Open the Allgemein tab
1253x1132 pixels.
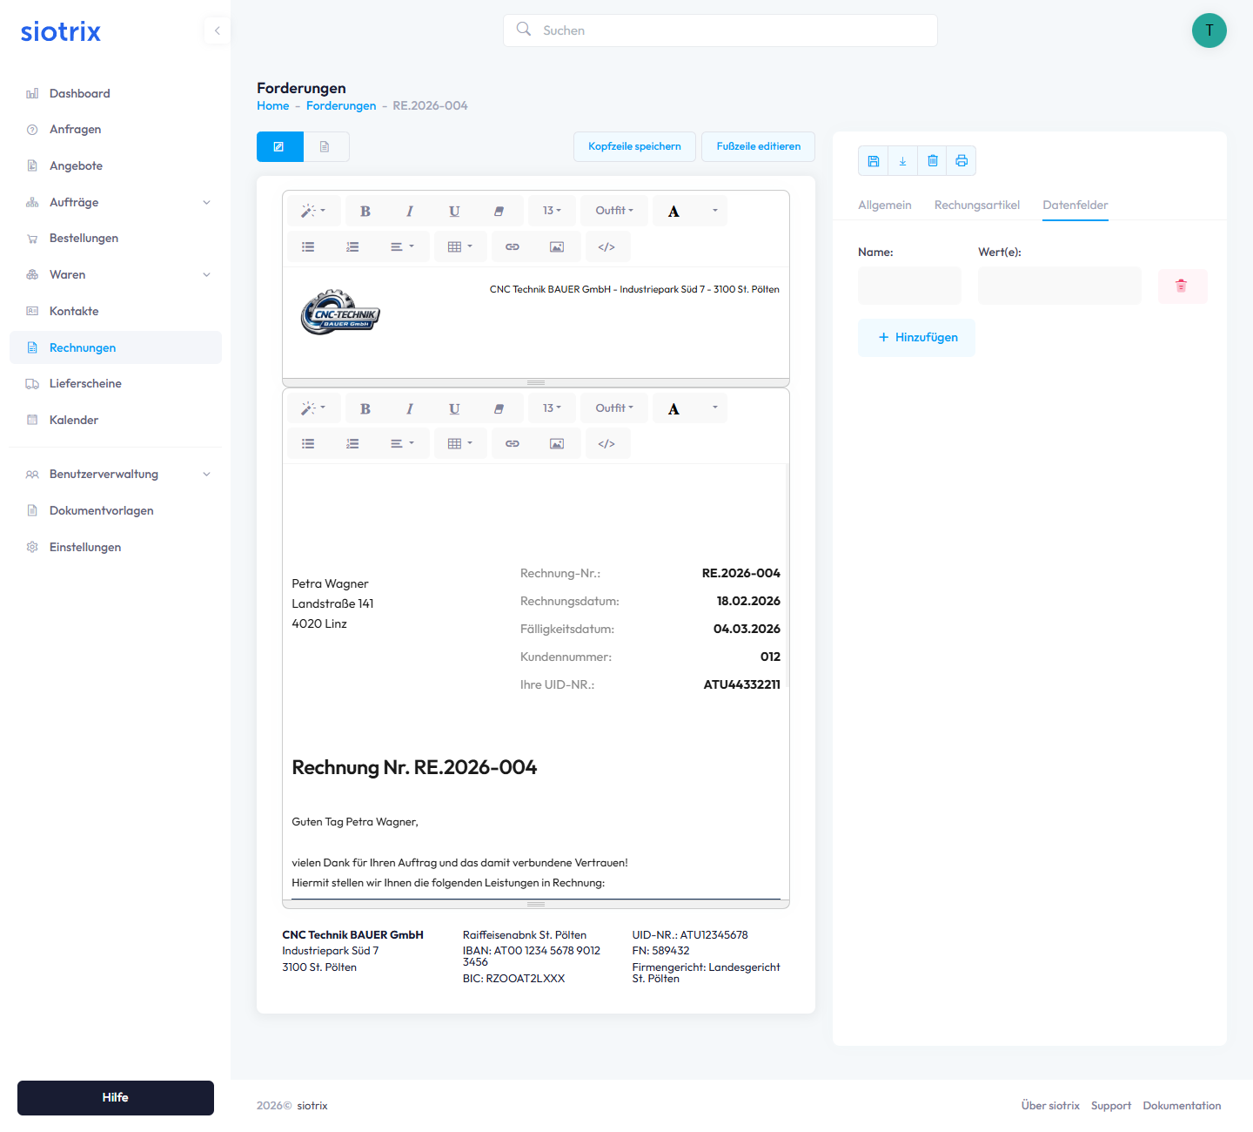(x=884, y=206)
